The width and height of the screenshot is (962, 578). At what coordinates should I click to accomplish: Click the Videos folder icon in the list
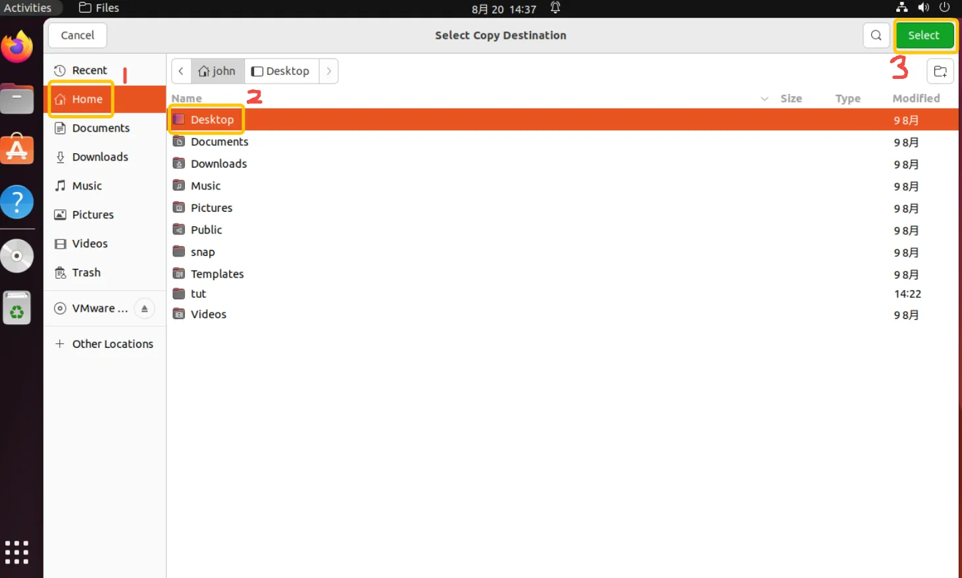pos(179,314)
